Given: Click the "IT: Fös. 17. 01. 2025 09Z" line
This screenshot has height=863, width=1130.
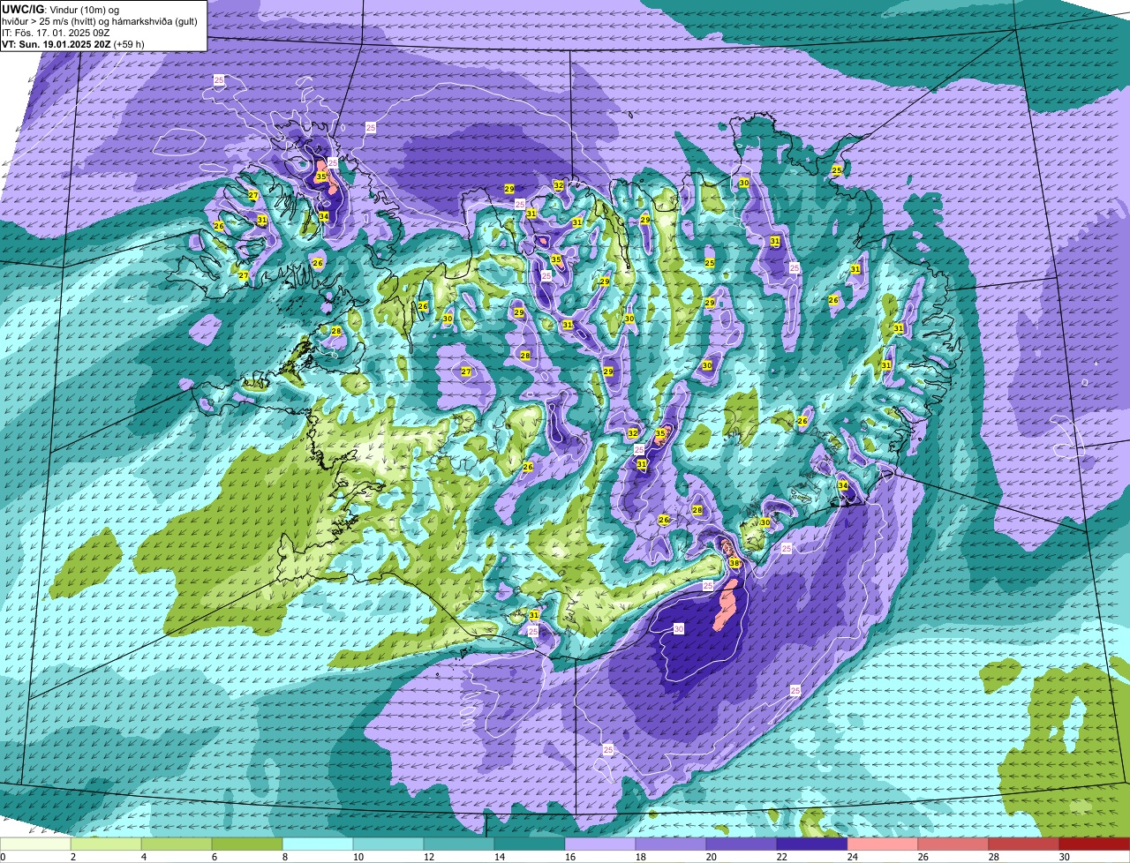Looking at the screenshot, I should [x=56, y=33].
